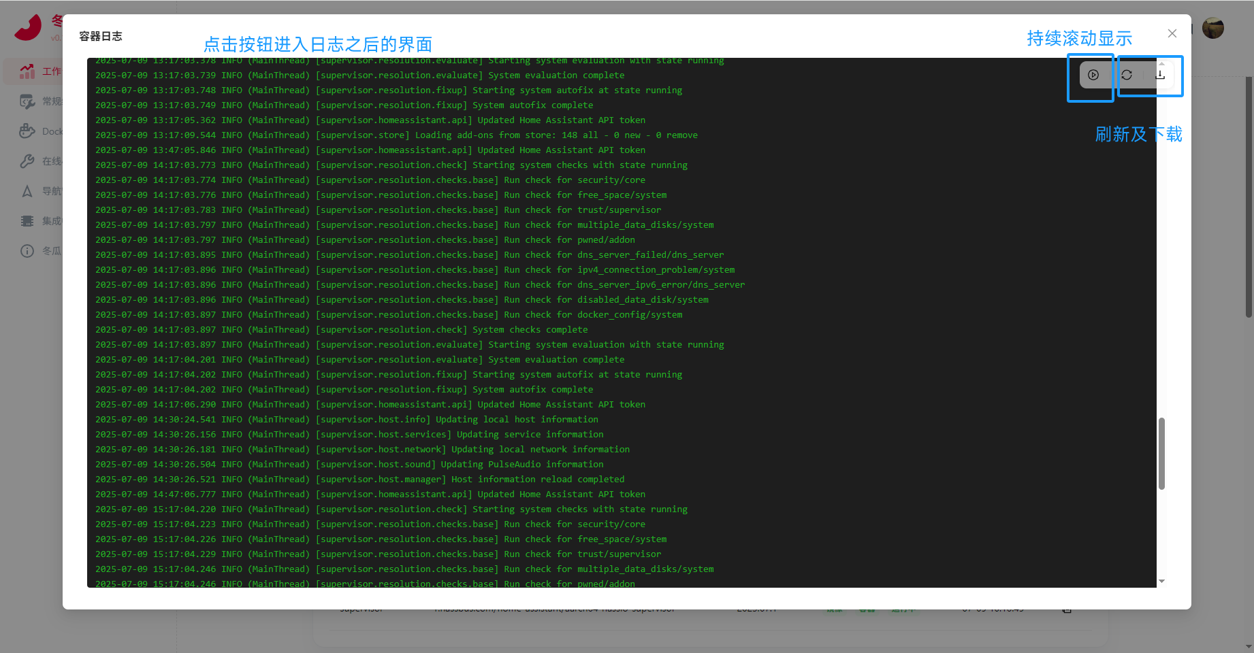Click log line 'Run check for docker_config/system'
Screen dimensions: 1254x653
pos(389,315)
